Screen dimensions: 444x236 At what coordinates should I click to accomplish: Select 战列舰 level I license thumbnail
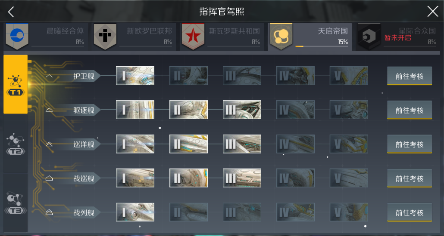[135, 212]
